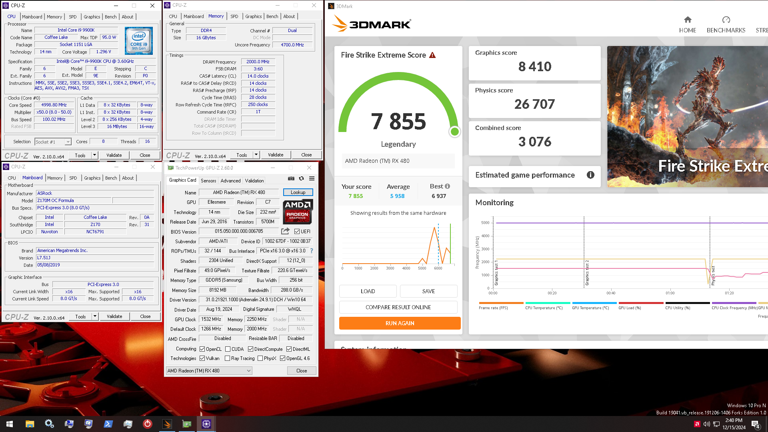Click the Lookup button in GPU-Z
Viewport: 768px width, 432px height.
coord(298,192)
